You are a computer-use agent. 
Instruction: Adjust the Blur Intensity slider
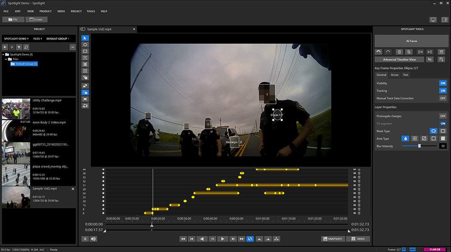coord(419,146)
